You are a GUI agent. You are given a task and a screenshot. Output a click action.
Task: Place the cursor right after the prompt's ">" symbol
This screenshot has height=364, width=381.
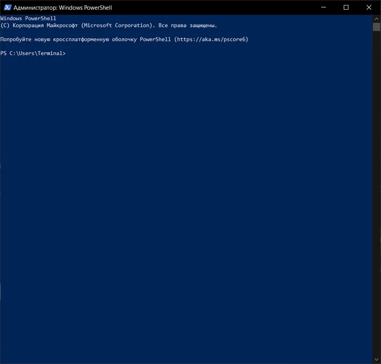pos(67,53)
